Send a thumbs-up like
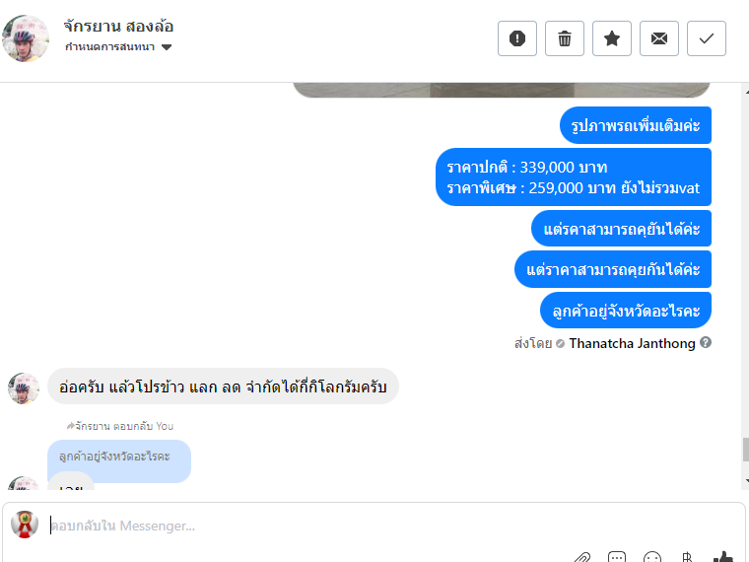The height and width of the screenshot is (562, 749). [x=723, y=557]
